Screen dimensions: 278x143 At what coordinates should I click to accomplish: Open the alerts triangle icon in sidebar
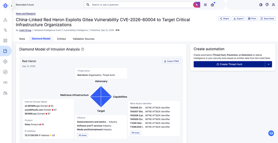pos(5,20)
